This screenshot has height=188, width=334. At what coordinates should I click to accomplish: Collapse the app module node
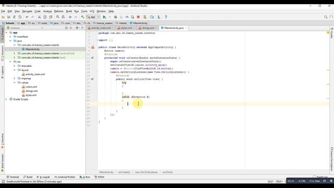(x=6, y=32)
